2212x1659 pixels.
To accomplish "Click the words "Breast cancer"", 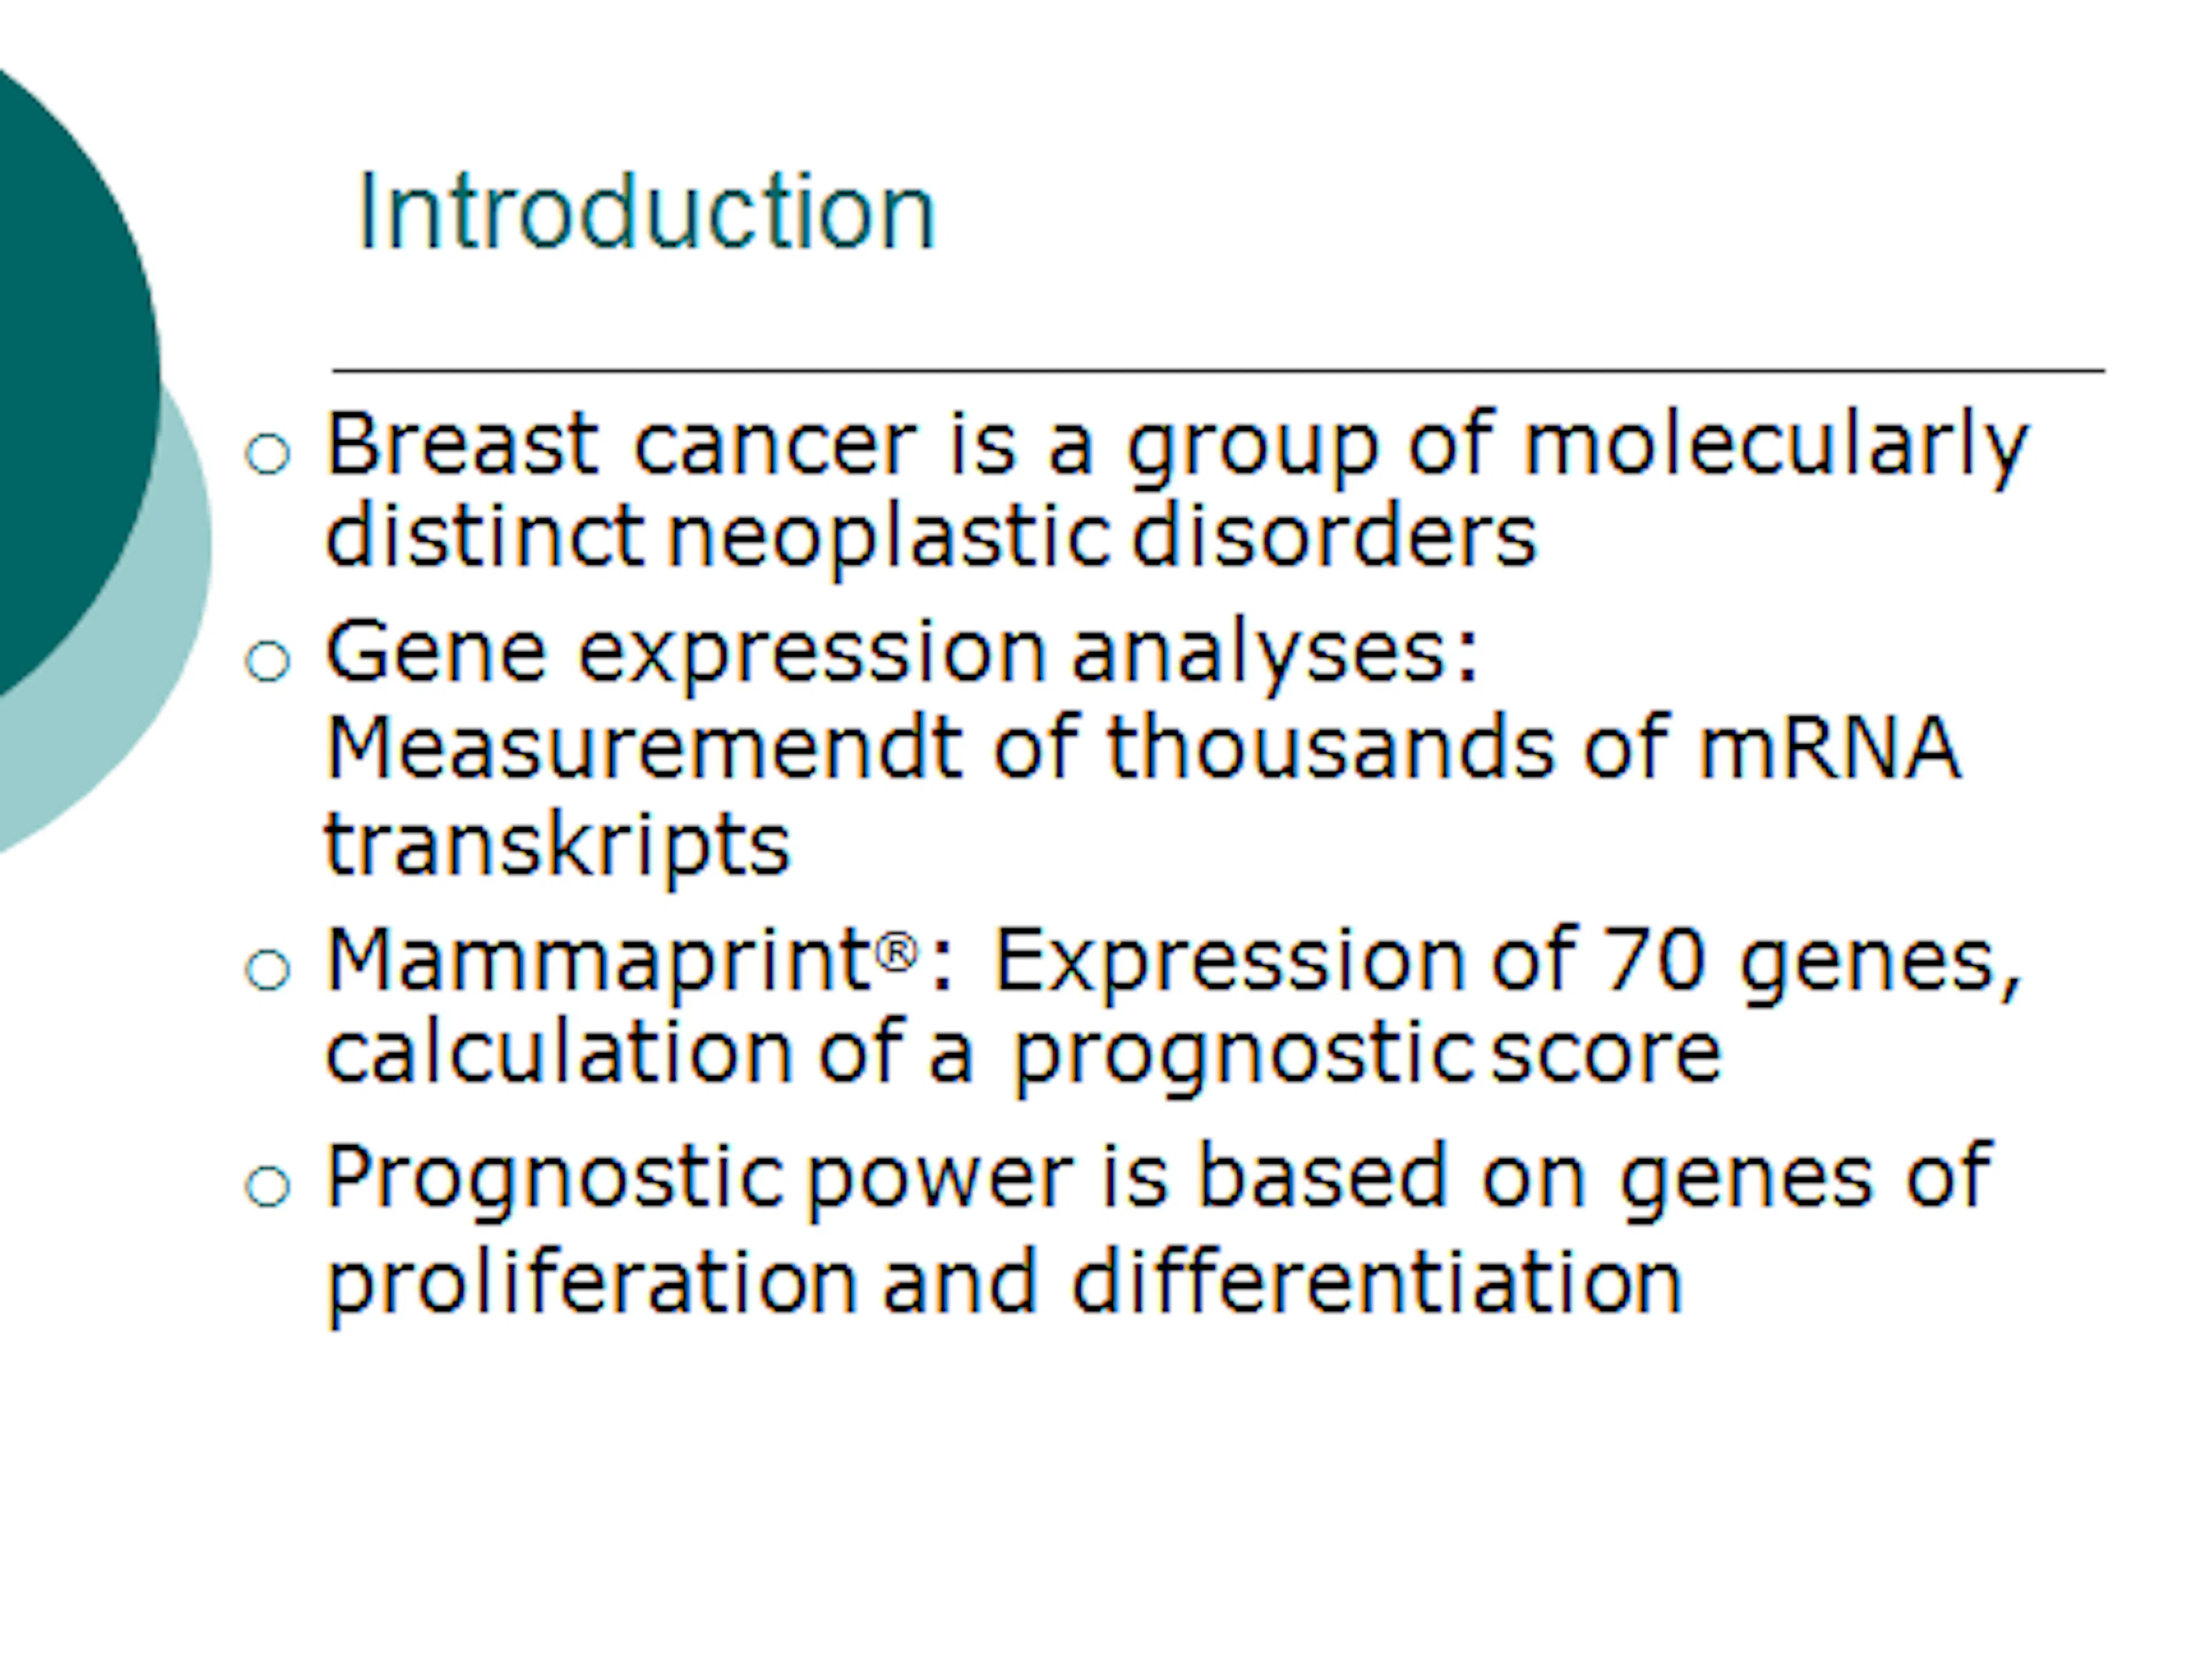I will click(x=620, y=444).
